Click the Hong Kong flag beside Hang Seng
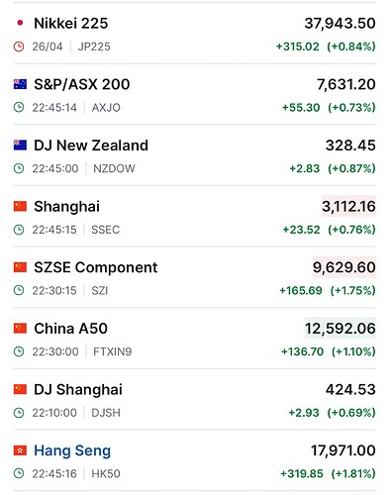The height and width of the screenshot is (495, 391). click(20, 450)
